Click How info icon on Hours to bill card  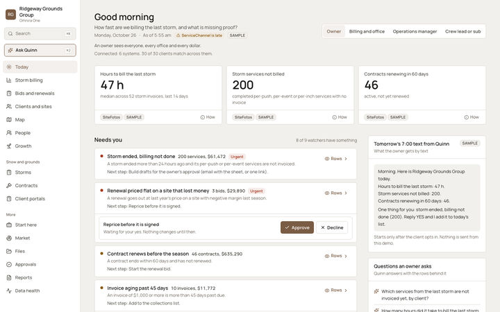point(203,117)
